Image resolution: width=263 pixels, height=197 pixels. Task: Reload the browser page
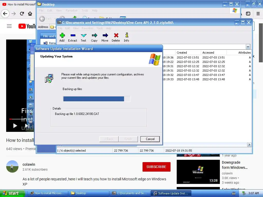click(22, 14)
